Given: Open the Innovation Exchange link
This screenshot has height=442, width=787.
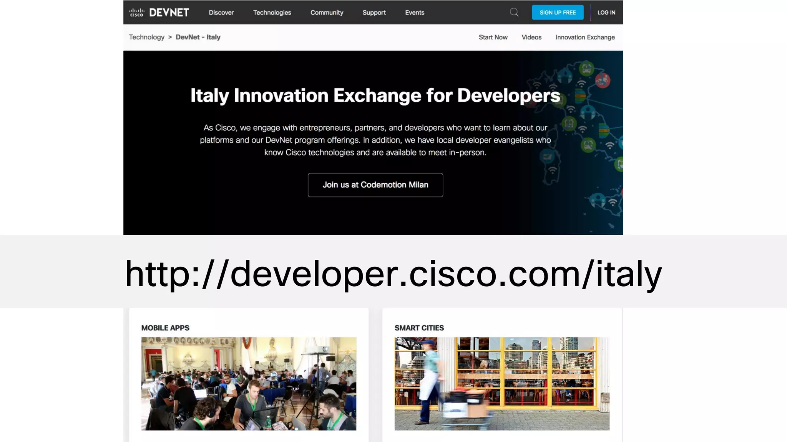Looking at the screenshot, I should (x=585, y=37).
